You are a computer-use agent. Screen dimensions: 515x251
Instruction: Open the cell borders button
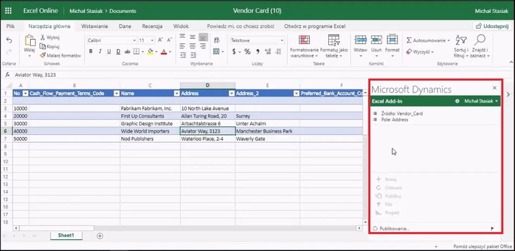point(136,51)
